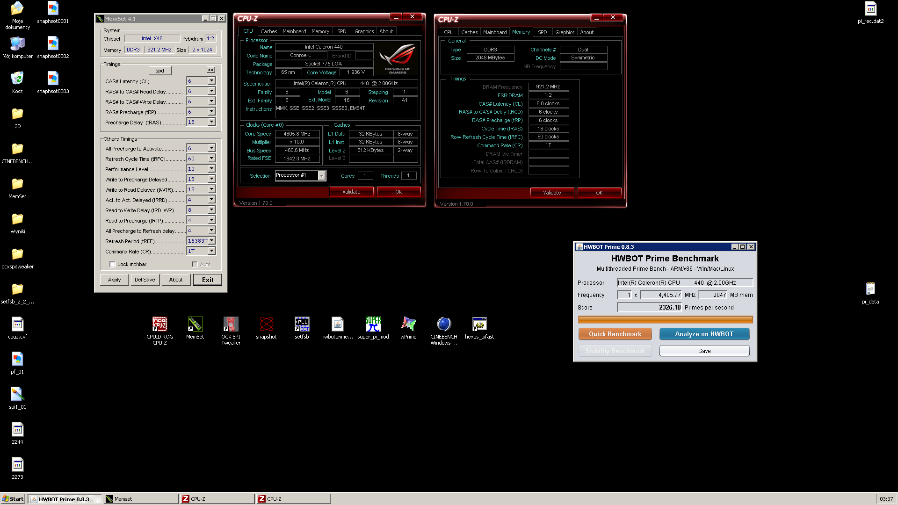Open the Start menu
The height and width of the screenshot is (505, 898).
click(13, 499)
